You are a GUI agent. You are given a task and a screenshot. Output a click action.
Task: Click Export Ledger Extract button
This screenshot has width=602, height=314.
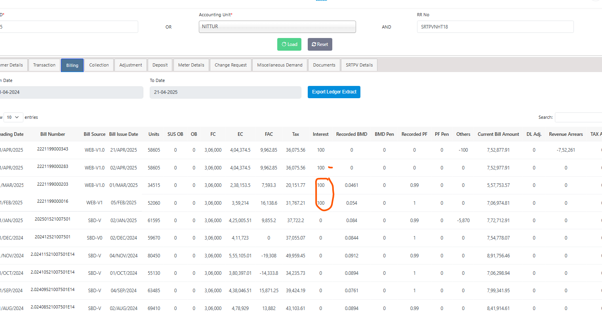click(x=334, y=92)
